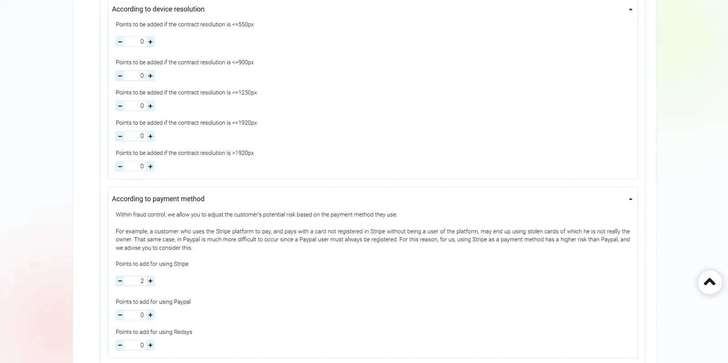Image resolution: width=728 pixels, height=363 pixels.
Task: Collapse the According to payment method section
Action: (x=630, y=199)
